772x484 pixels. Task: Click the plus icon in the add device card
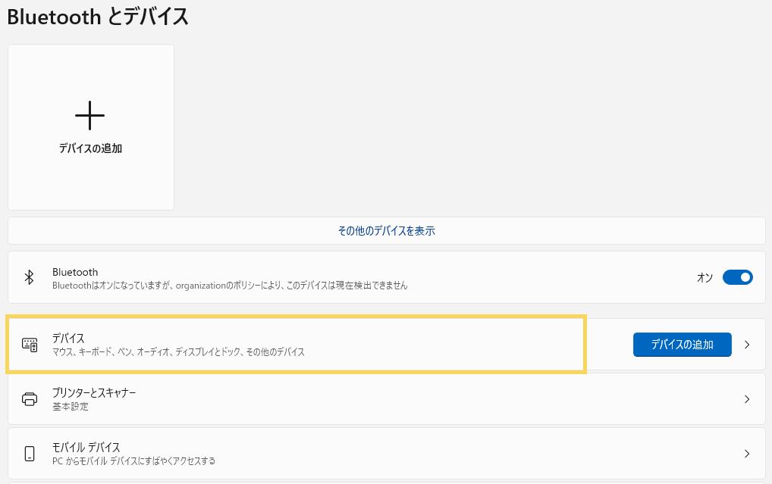pos(89,115)
